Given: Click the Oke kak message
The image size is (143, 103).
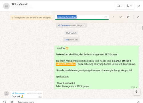Looking at the screenshot, I should point(18,96).
